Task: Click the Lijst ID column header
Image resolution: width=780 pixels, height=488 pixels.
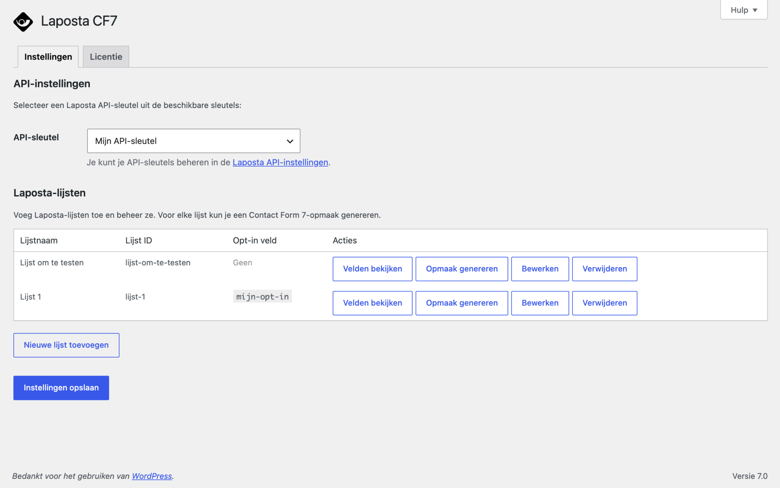Action: point(139,241)
